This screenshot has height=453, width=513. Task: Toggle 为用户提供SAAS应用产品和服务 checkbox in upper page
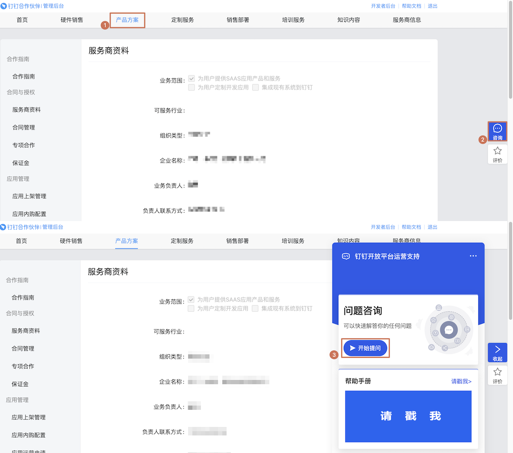click(x=192, y=78)
